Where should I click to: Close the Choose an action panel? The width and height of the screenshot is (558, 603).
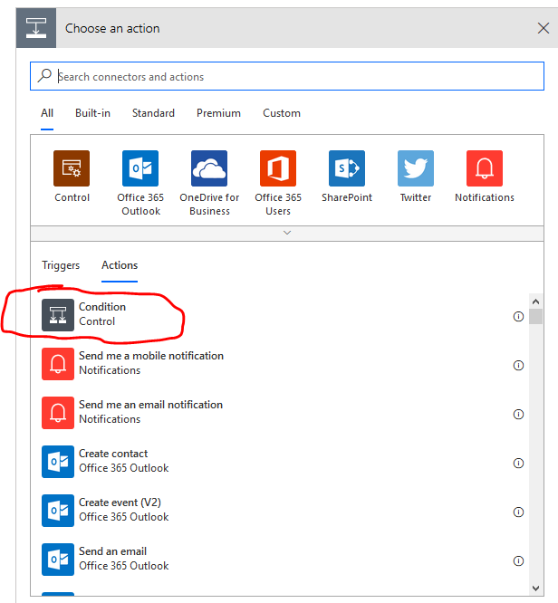pyautogui.click(x=543, y=28)
